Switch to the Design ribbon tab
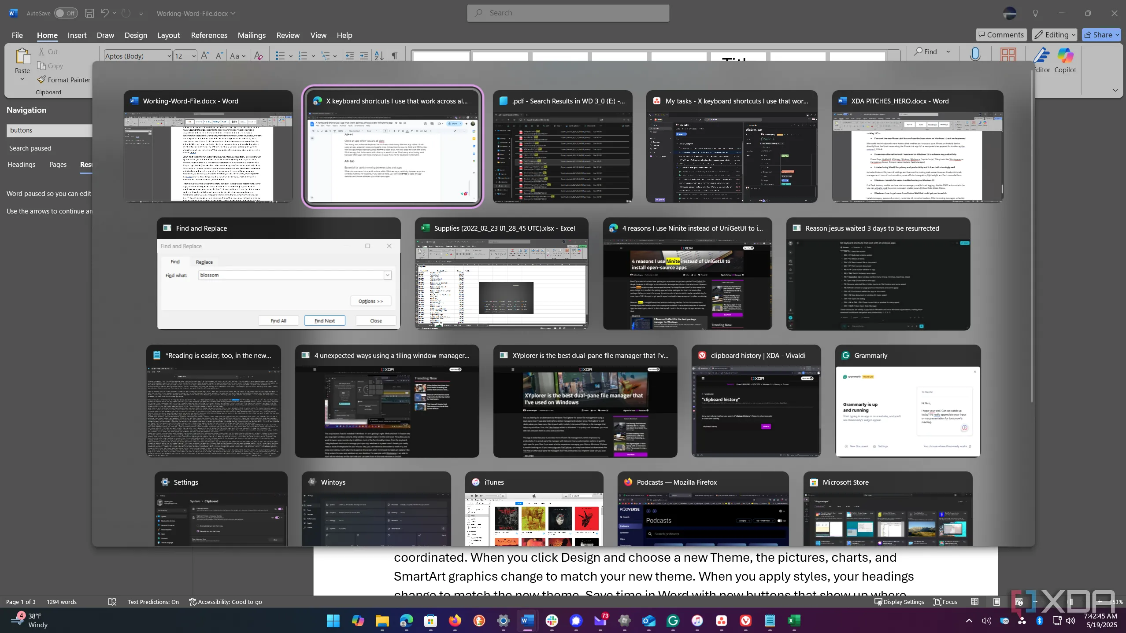This screenshot has width=1126, height=633. click(x=136, y=35)
